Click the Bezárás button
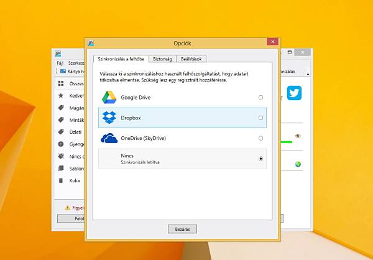Screen dimensions: 373x260 tap(182, 229)
